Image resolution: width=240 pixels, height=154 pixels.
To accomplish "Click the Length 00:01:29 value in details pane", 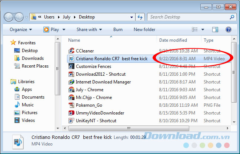I will pyautogui.click(x=138, y=137).
